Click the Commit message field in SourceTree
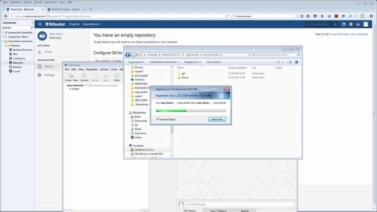Viewport: 377px width, 212px height. [239, 204]
